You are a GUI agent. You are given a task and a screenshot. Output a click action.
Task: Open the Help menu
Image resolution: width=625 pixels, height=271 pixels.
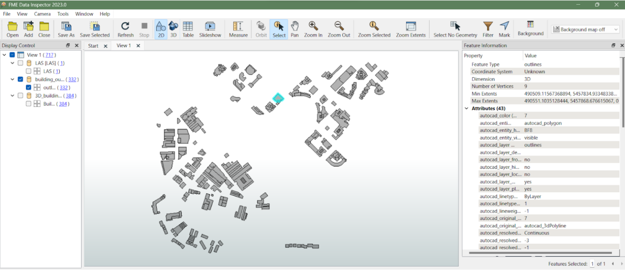[105, 14]
